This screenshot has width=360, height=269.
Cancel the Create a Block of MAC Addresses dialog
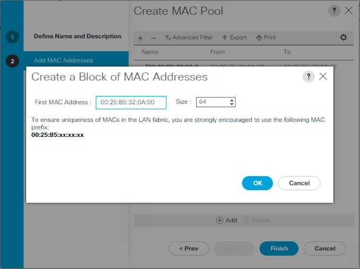(x=299, y=183)
